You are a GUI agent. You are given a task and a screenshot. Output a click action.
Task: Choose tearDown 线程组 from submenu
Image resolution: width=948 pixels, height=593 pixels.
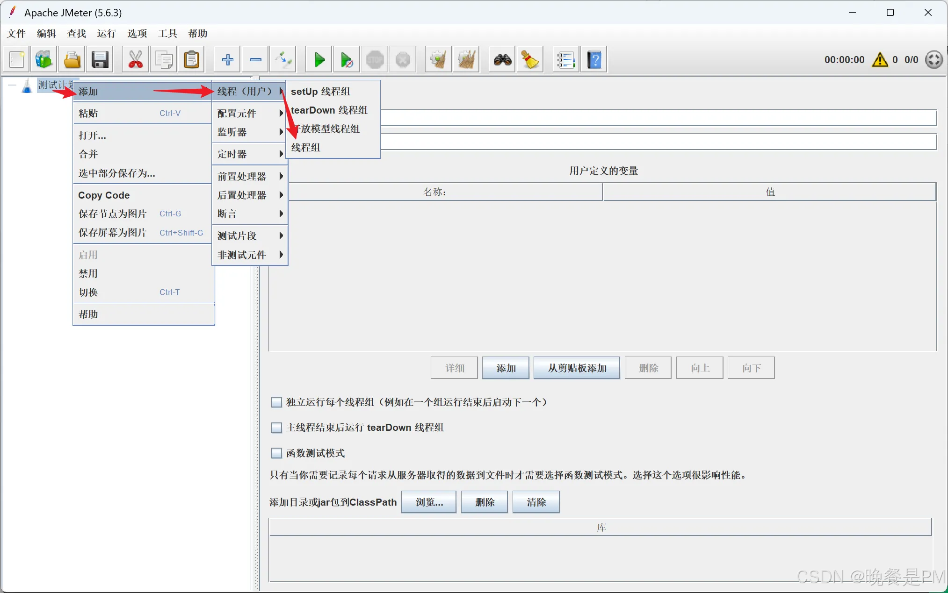333,110
